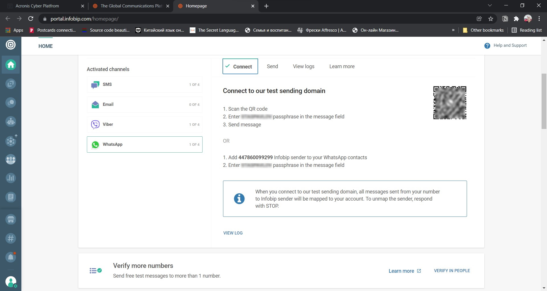
Task: Open the chat bubbles sidebar icon
Action: [11, 103]
